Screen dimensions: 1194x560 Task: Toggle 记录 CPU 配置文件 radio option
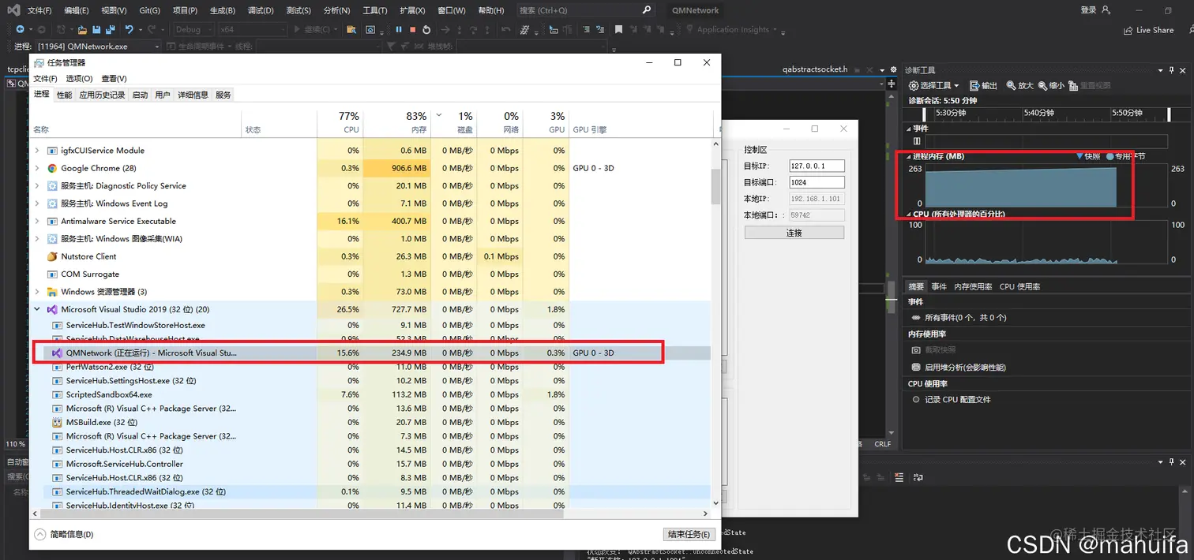coord(916,399)
